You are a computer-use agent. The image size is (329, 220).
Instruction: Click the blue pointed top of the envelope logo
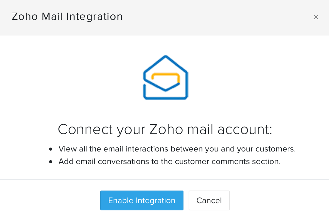(x=165, y=57)
